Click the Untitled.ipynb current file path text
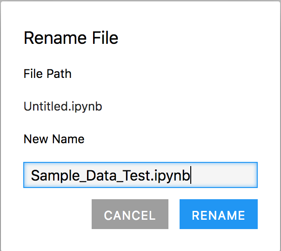Screen dimensions: 281x251 pos(63,106)
